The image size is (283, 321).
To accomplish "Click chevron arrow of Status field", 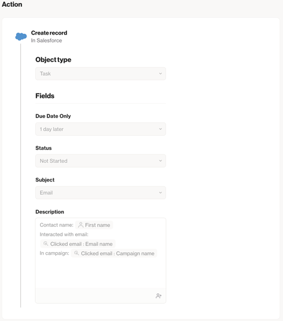I will pos(161,161).
